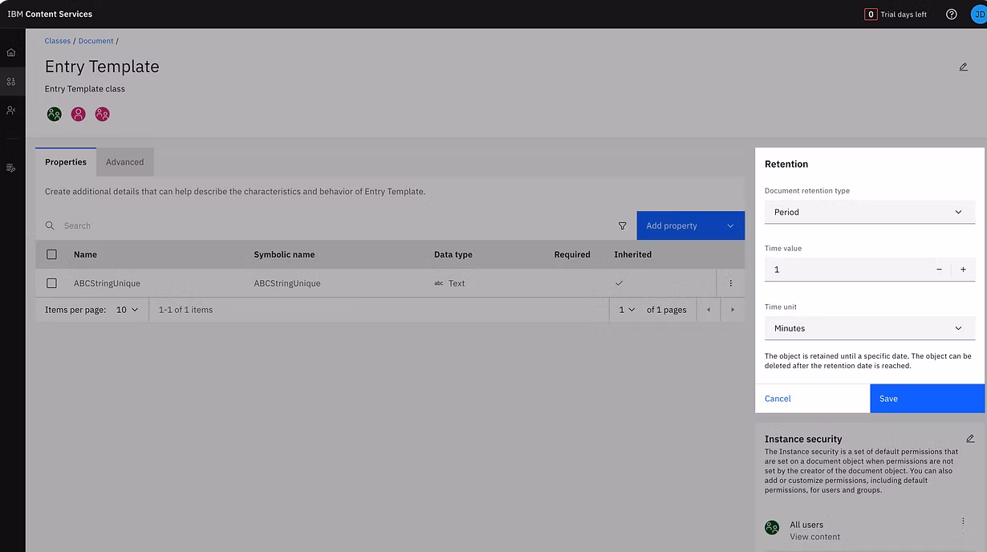The height and width of the screenshot is (552, 987).
Task: Open the table filter icon
Action: click(x=623, y=226)
